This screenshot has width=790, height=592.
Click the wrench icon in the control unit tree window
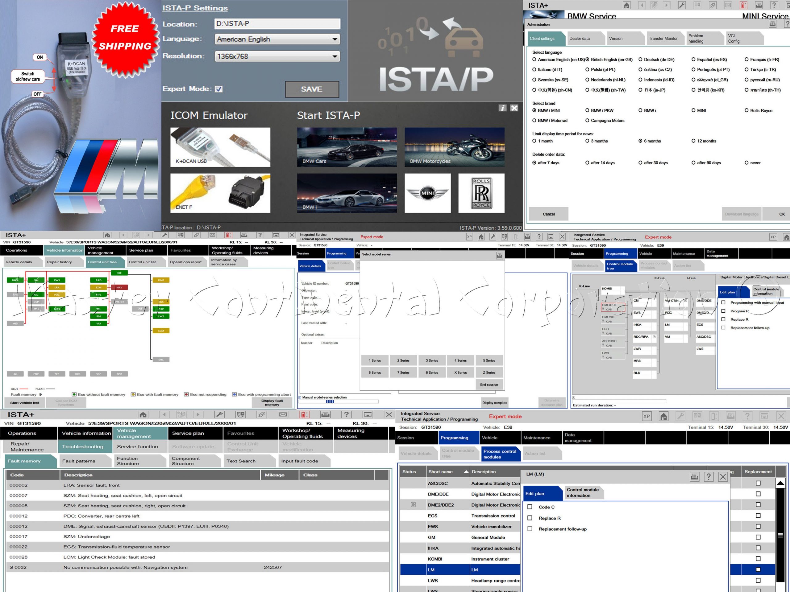coord(165,235)
